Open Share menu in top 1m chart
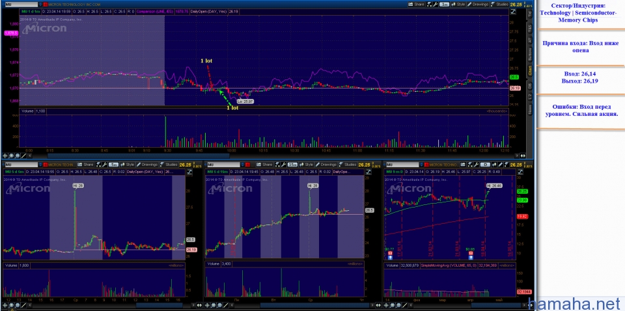The width and height of the screenshot is (625, 311). point(416,4)
